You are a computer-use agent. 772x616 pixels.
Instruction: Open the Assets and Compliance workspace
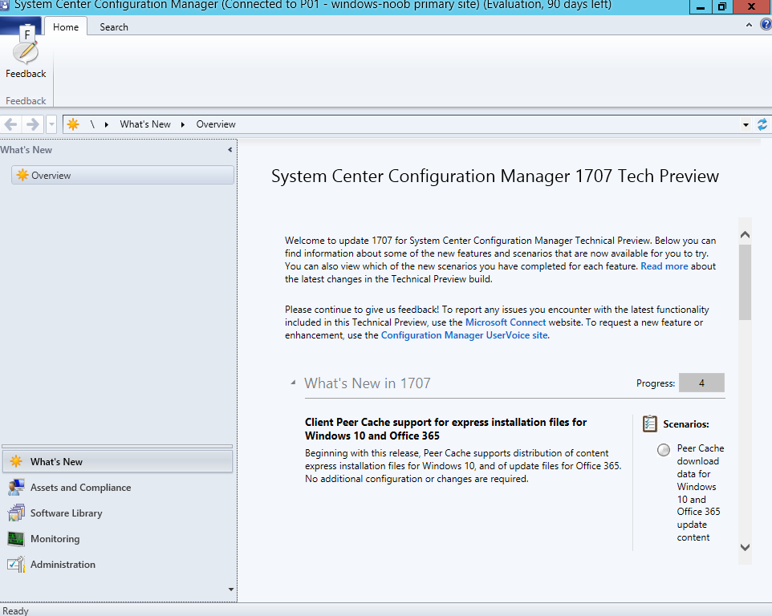117,487
